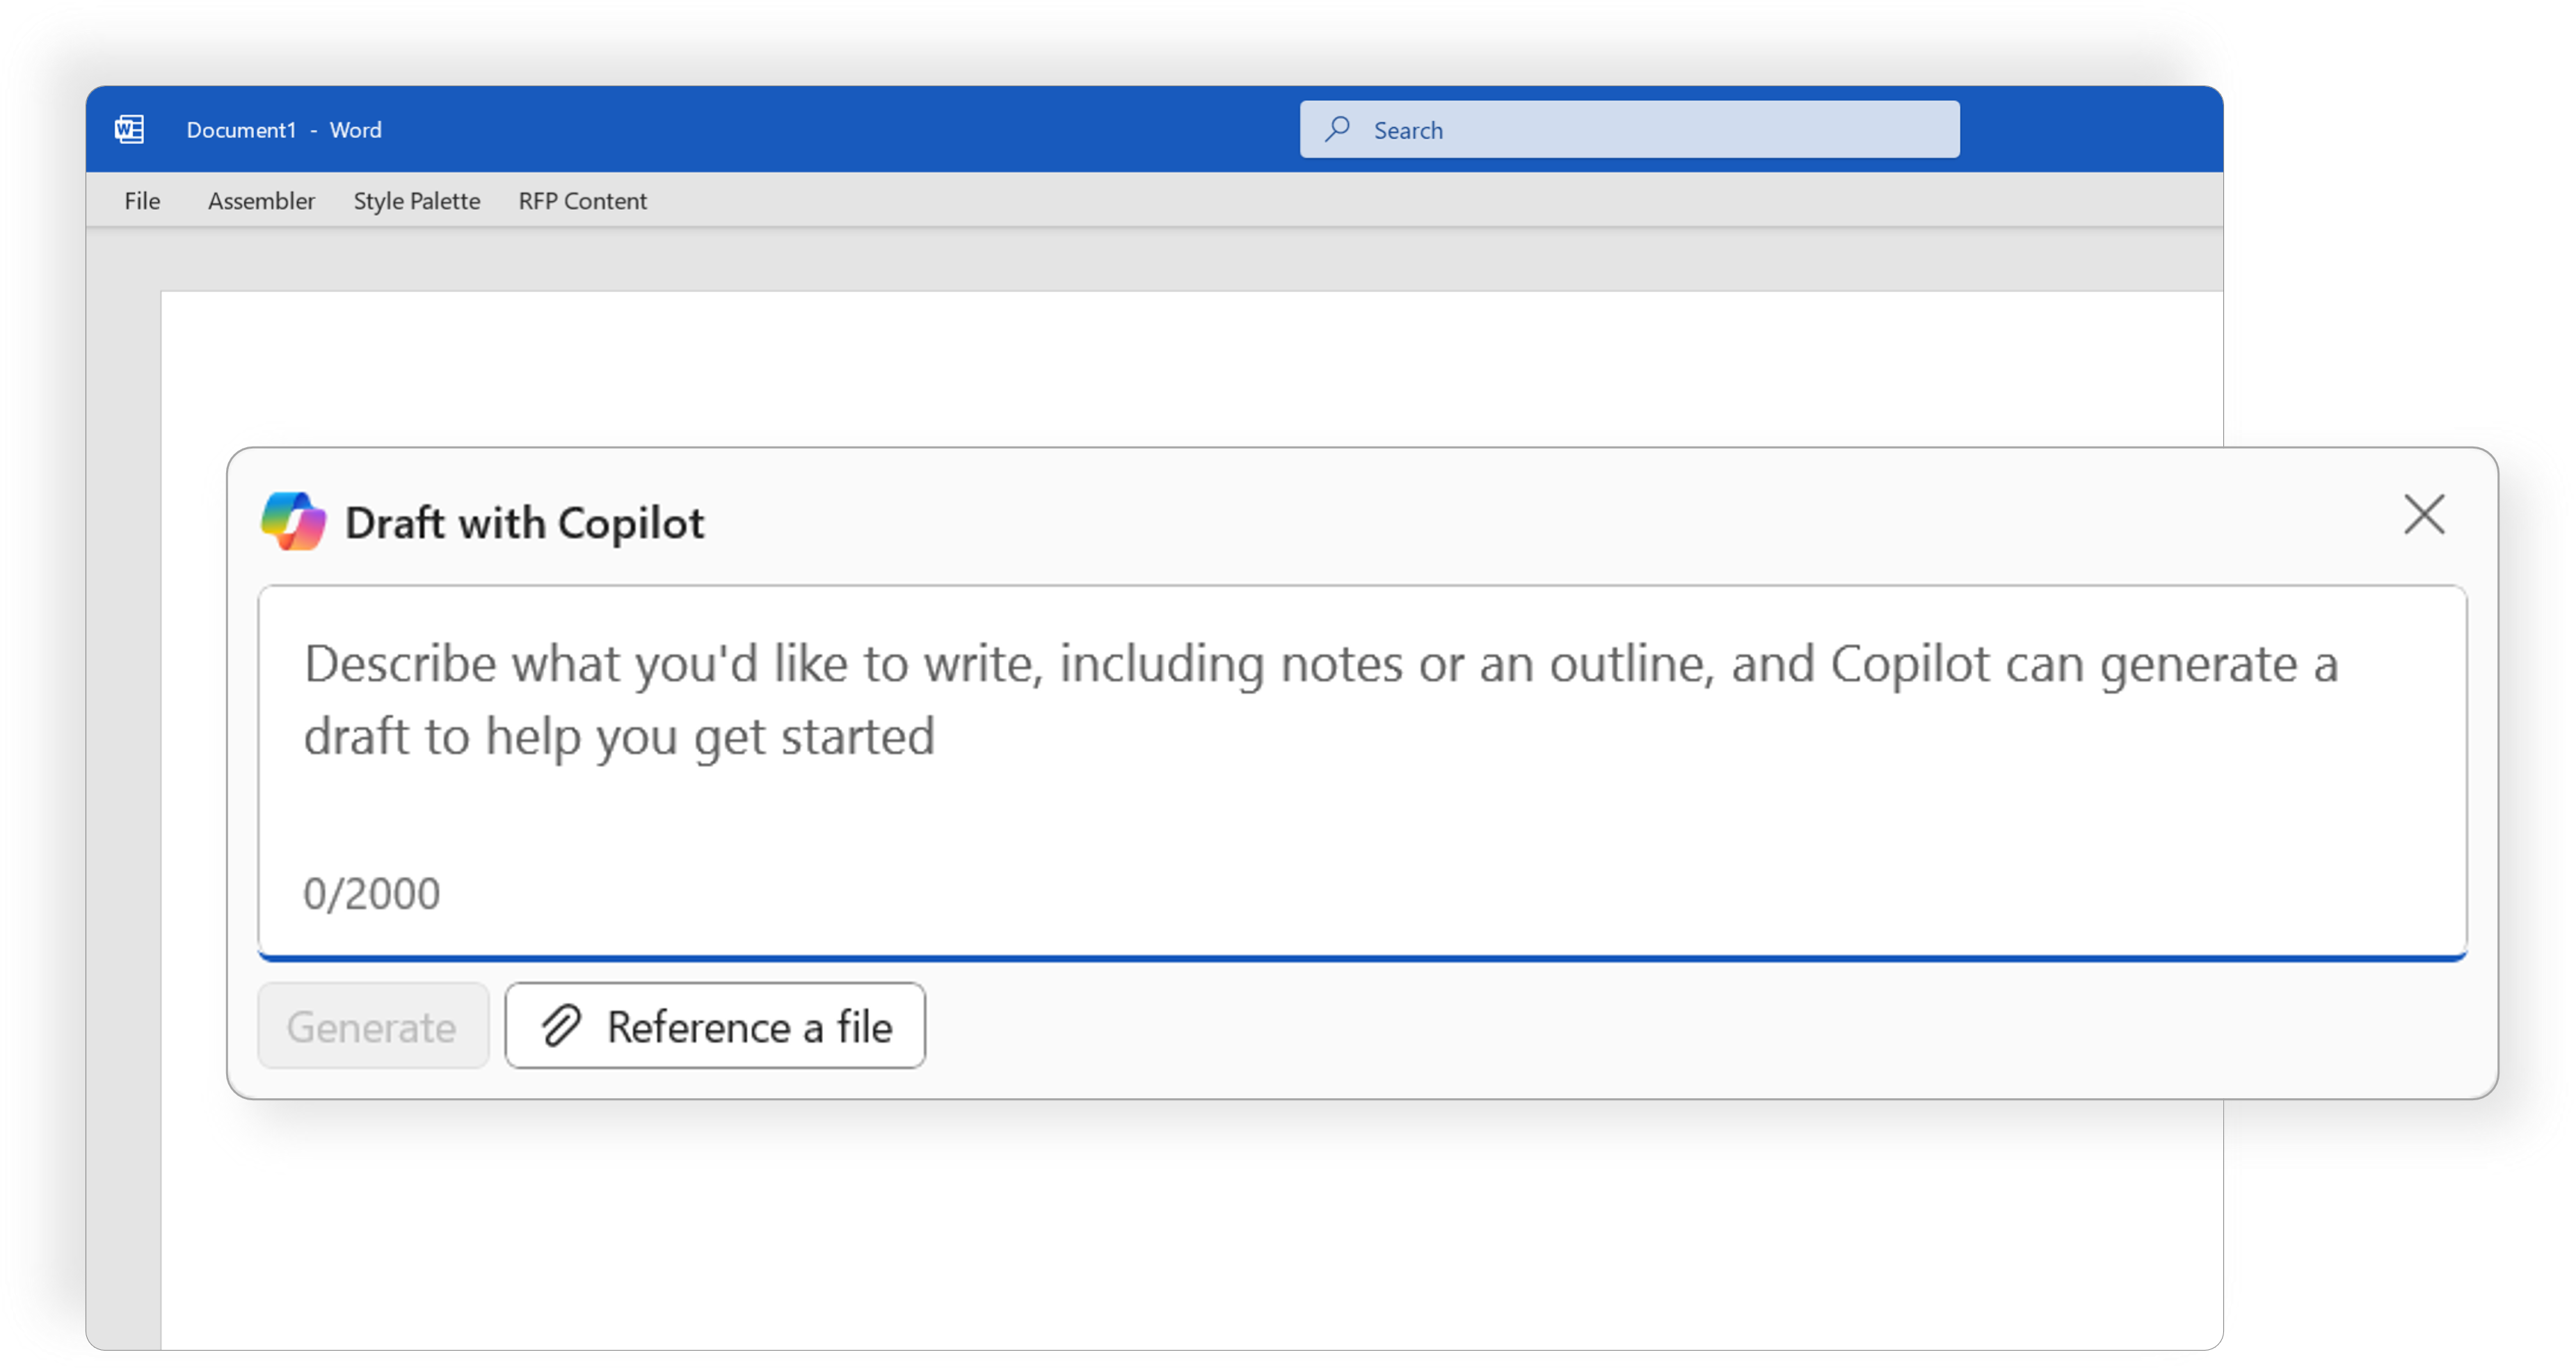Screen dimensions: 2576x1368
Task: Click the magnifier icon in Search box
Action: point(1338,129)
